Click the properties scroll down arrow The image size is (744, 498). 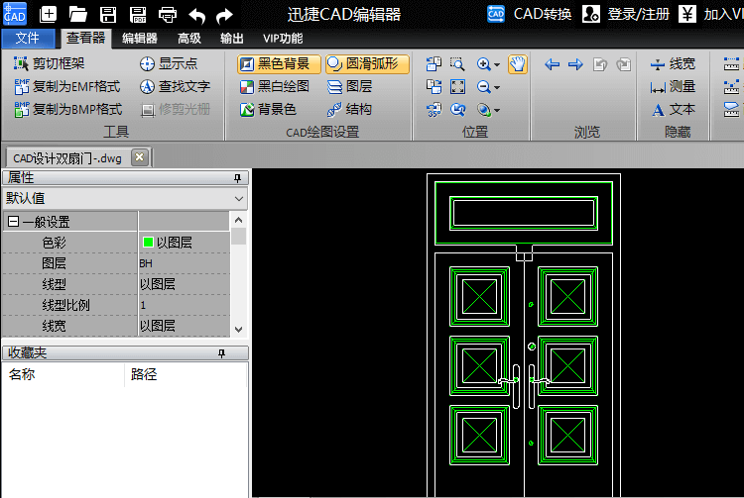coord(239,330)
